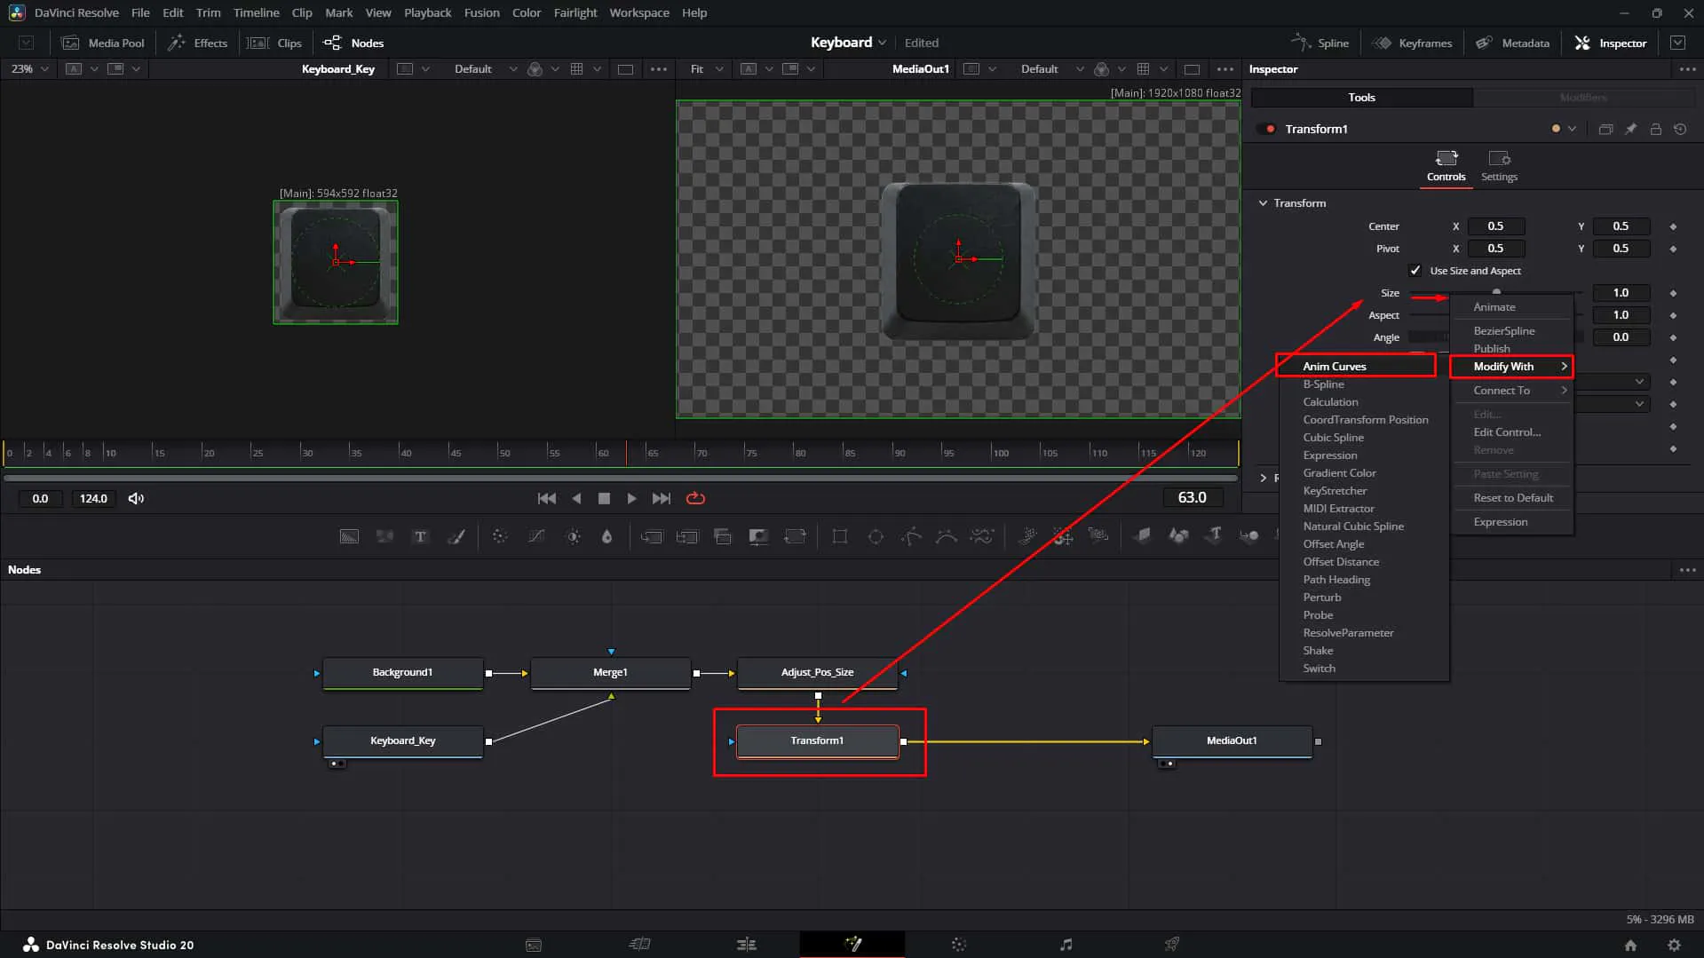Click time ruler at frame 100
Viewport: 1704px width, 958px height.
click(992, 453)
